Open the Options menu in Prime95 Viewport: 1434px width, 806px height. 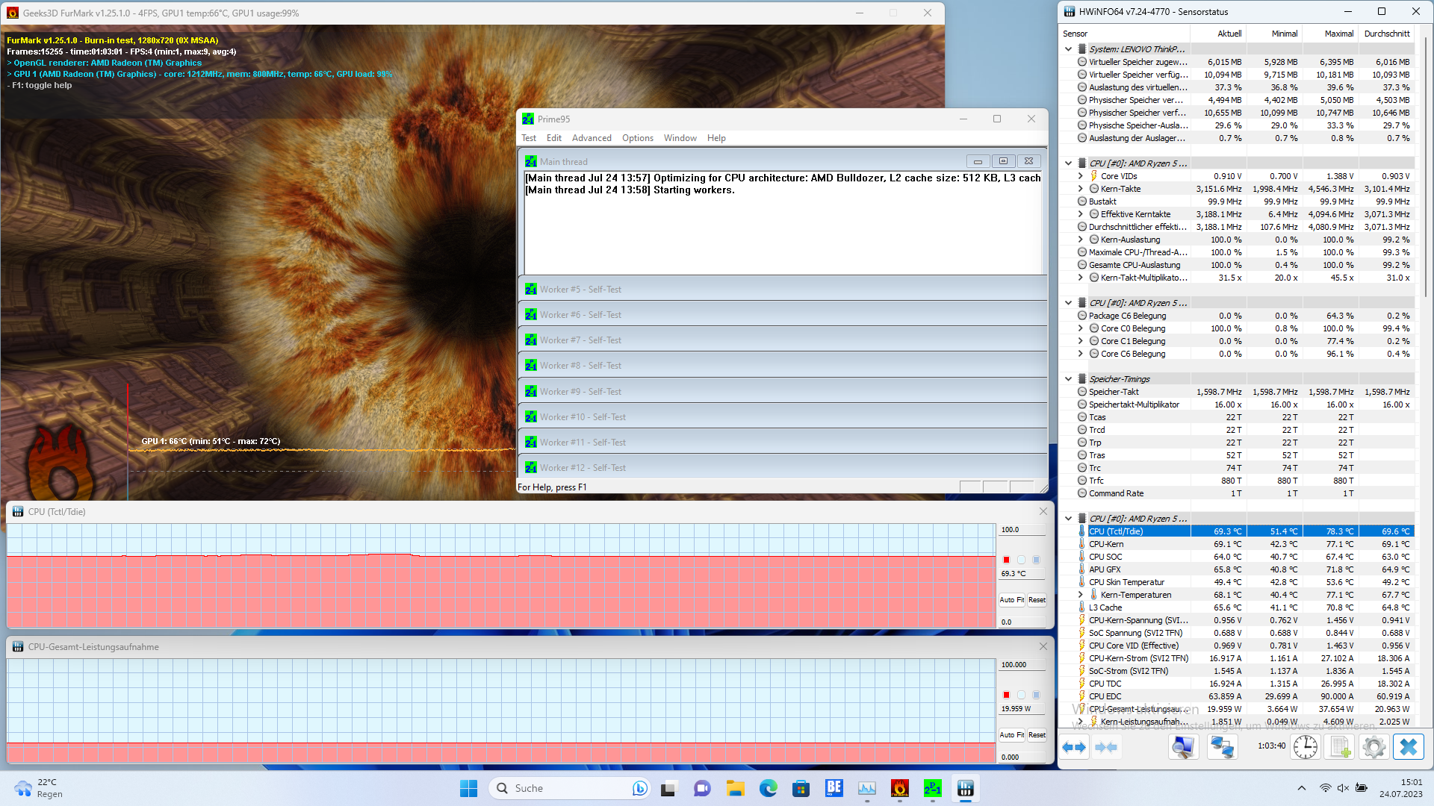[637, 138]
